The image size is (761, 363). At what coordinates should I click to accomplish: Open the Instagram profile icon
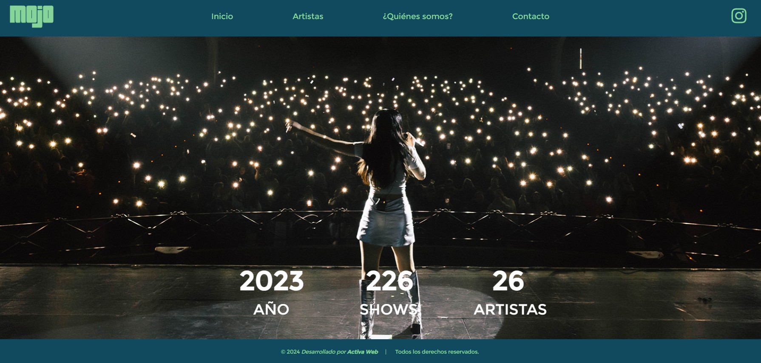pyautogui.click(x=739, y=16)
